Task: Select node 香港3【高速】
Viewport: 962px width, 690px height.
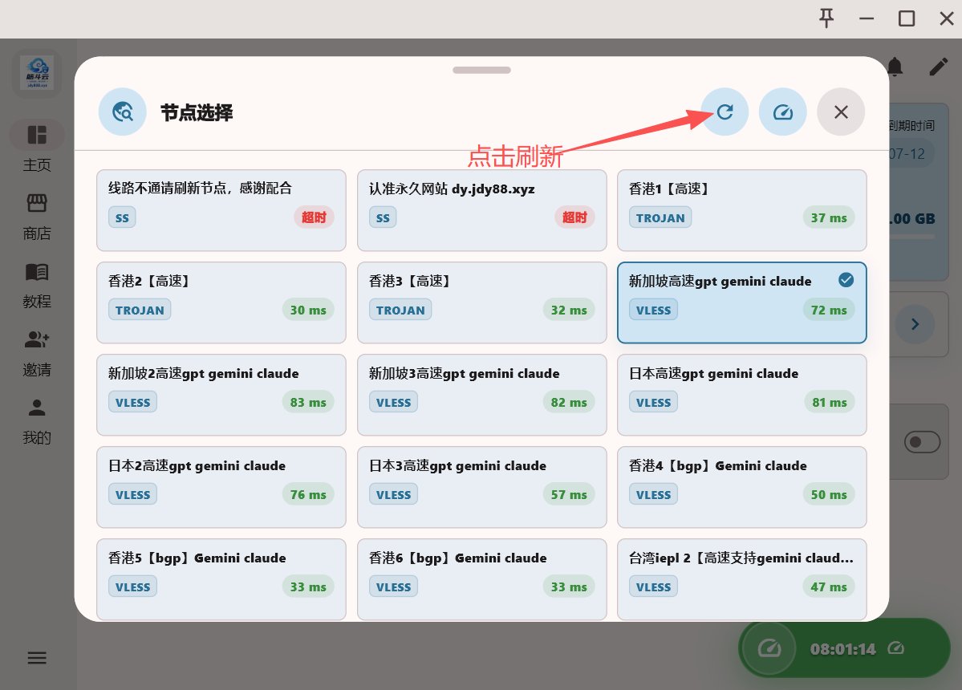Action: [481, 302]
